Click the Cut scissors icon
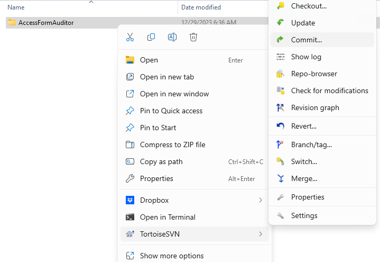The height and width of the screenshot is (262, 380). click(x=130, y=37)
